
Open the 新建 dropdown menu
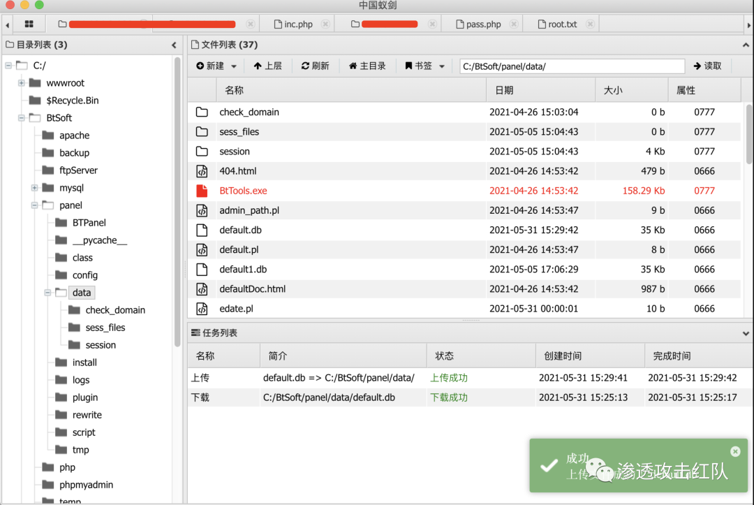pos(216,66)
